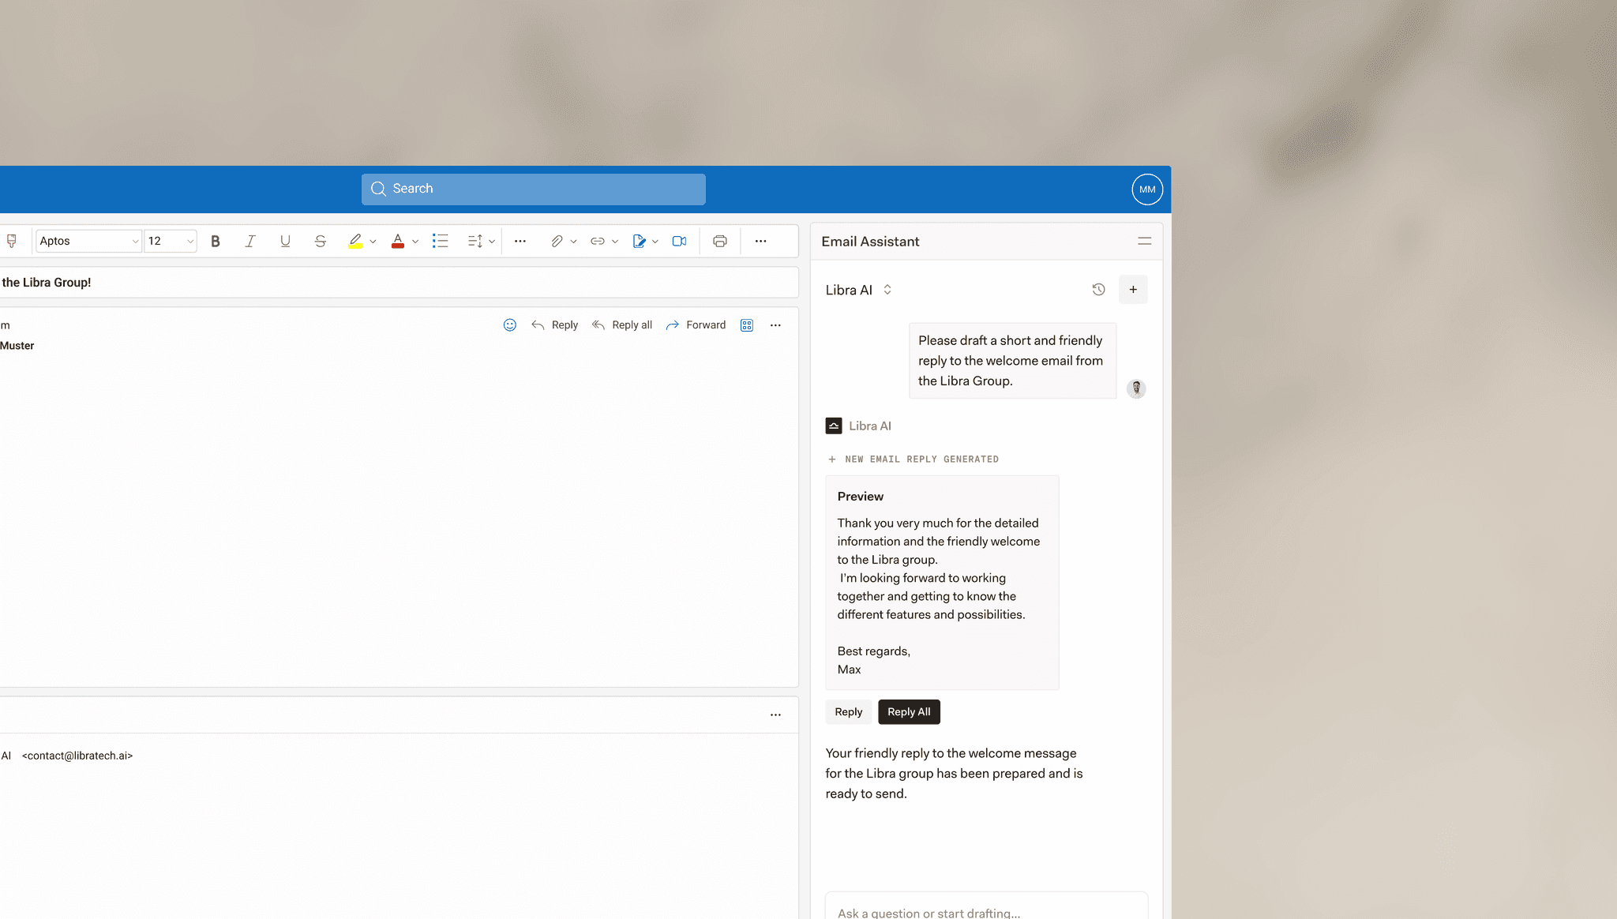Image resolution: width=1617 pixels, height=919 pixels.
Task: Forward the email
Action: 696,325
